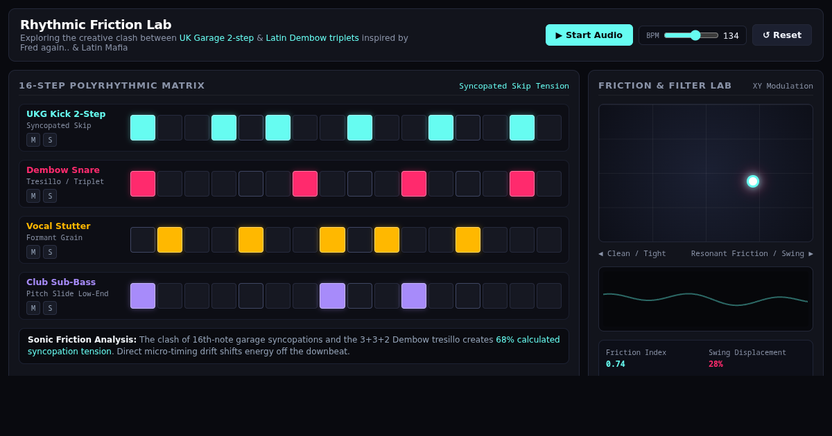Turn off step 13 of Vocal Stutter row

pyautogui.click(x=468, y=240)
